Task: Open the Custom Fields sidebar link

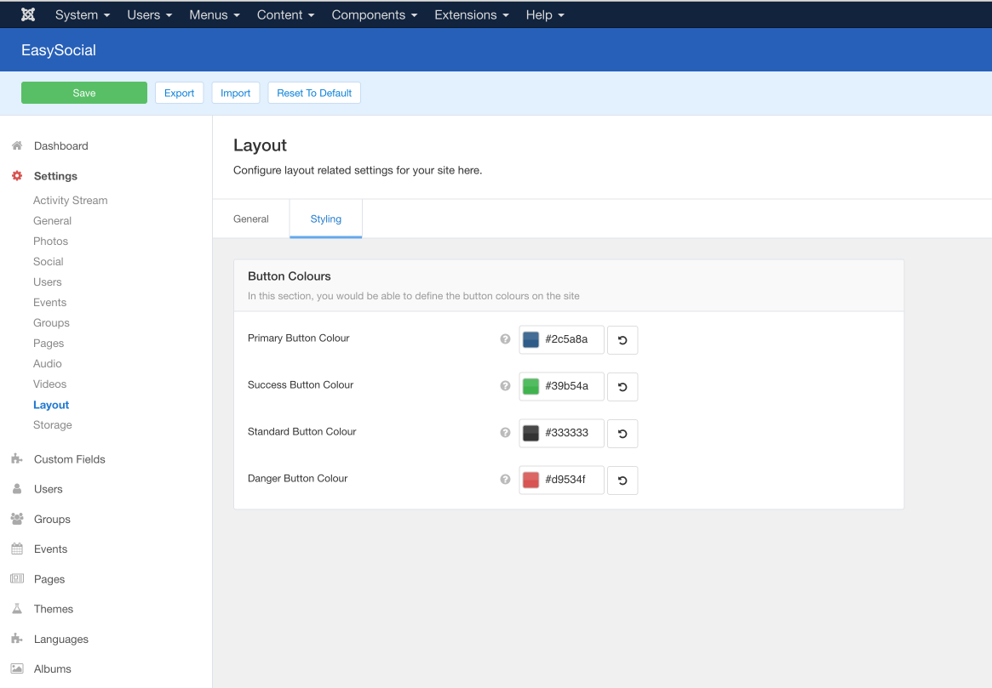Action: pyautogui.click(x=70, y=459)
